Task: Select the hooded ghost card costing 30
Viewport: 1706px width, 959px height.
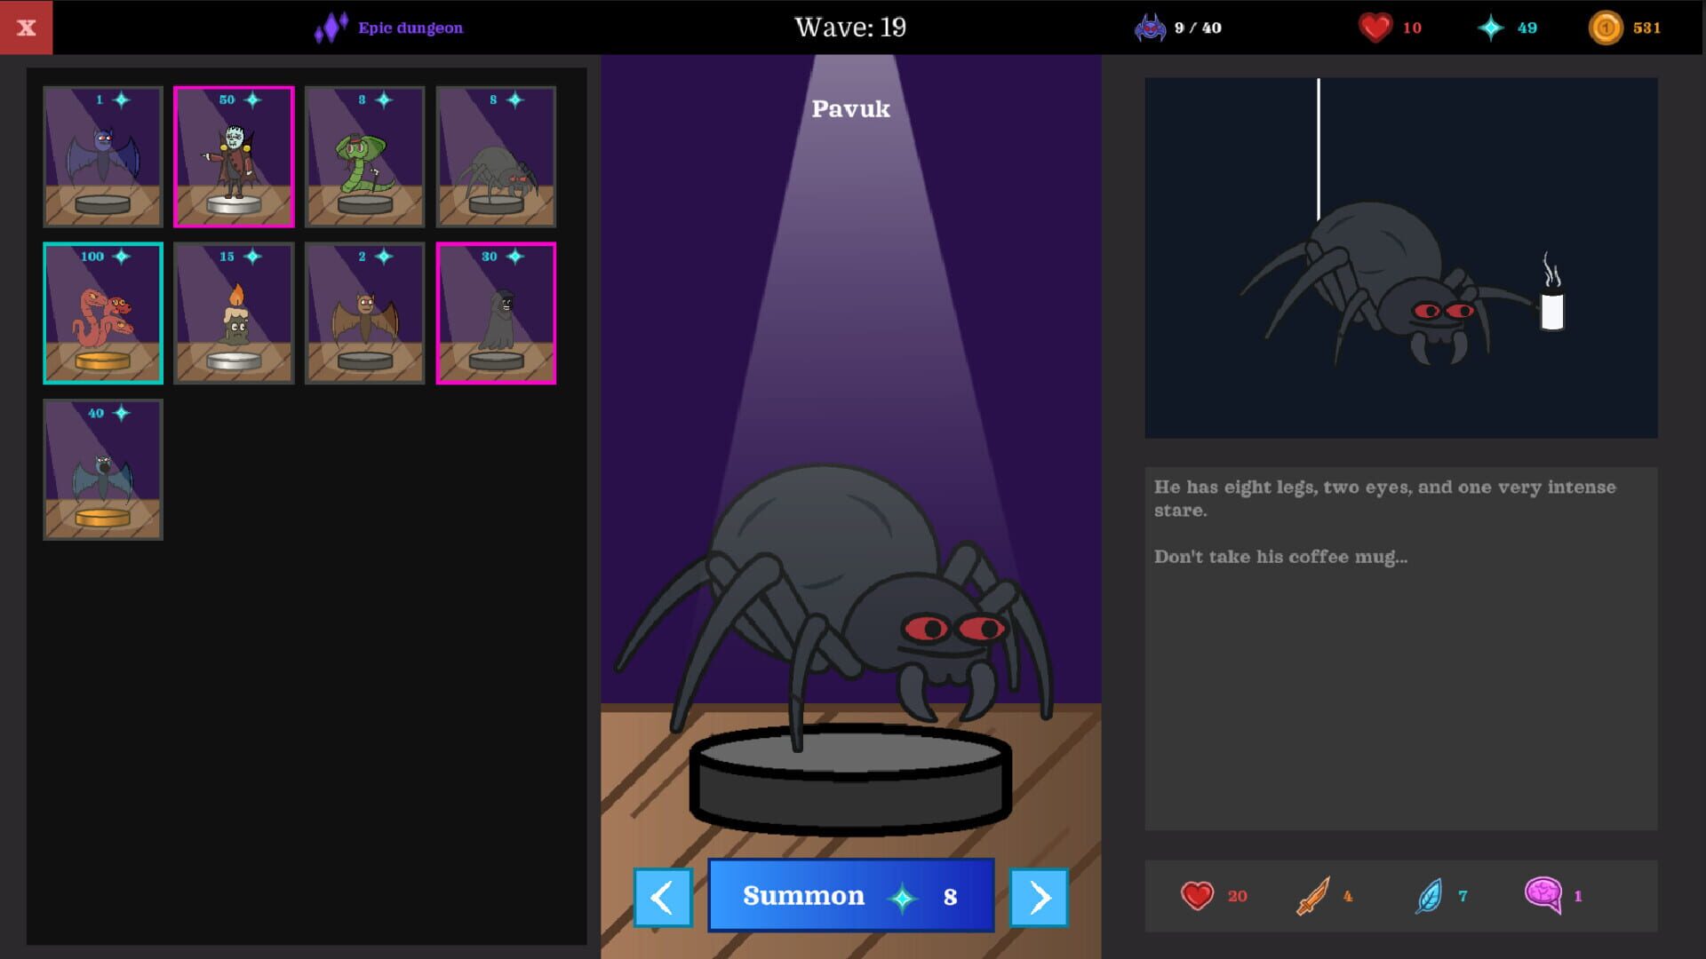Action: (x=496, y=313)
